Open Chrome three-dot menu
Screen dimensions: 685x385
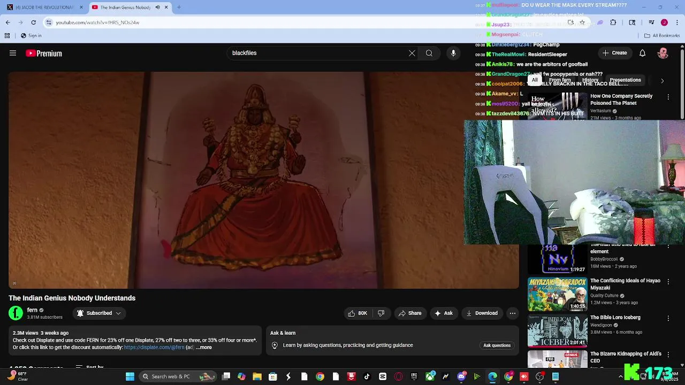click(678, 22)
